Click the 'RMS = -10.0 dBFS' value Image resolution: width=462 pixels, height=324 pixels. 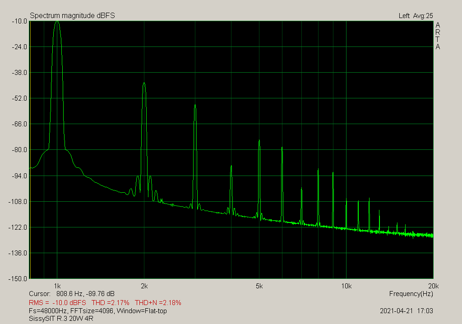[57, 303]
